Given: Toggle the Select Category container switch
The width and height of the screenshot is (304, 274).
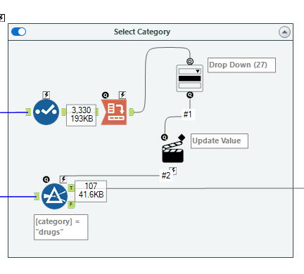Looking at the screenshot, I should point(18,32).
